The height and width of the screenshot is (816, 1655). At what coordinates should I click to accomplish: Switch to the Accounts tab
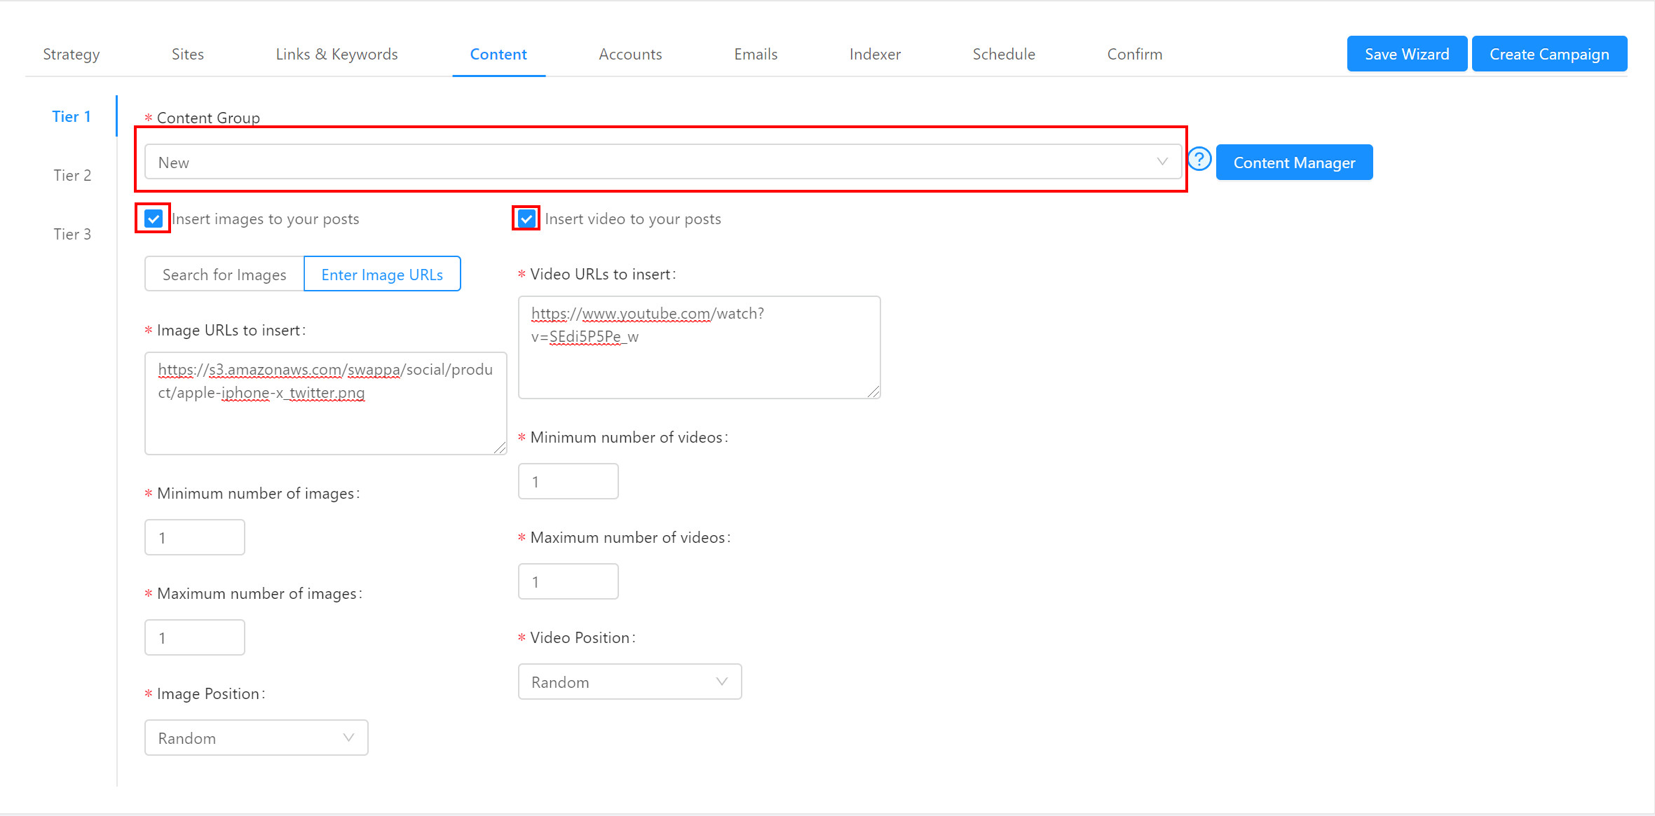(630, 55)
